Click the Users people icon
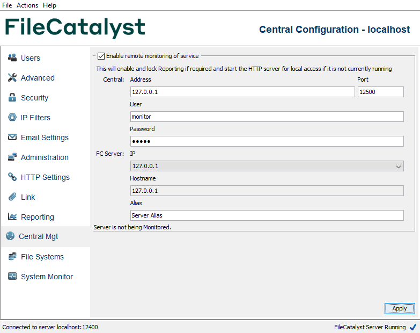420x333 pixels. [x=12, y=57]
